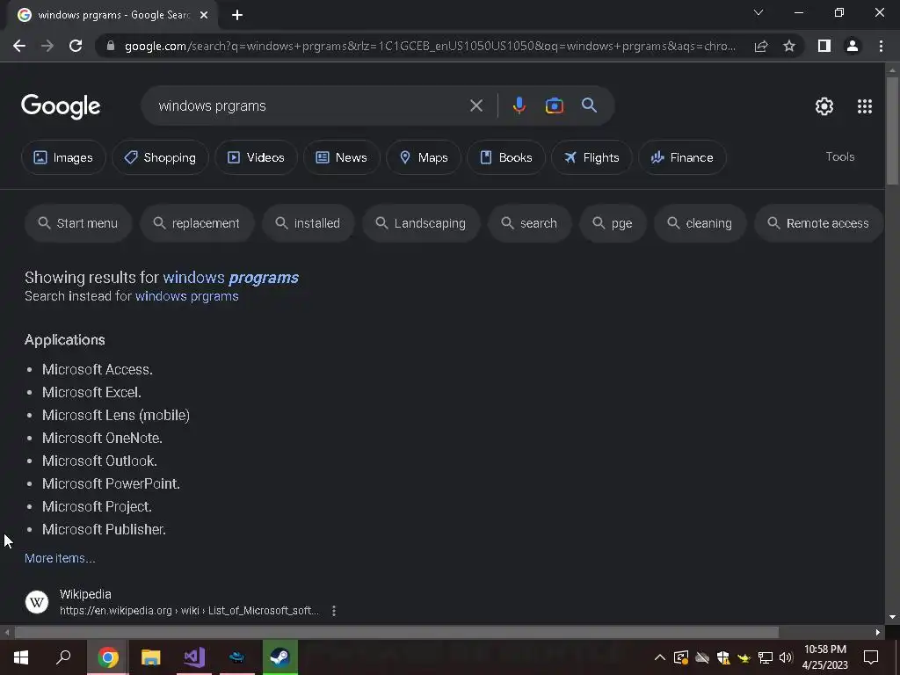This screenshot has height=675, width=900.
Task: Close the windows prgrams tab
Action: click(204, 15)
